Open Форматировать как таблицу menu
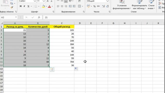165x93 pixels. (x=139, y=5)
